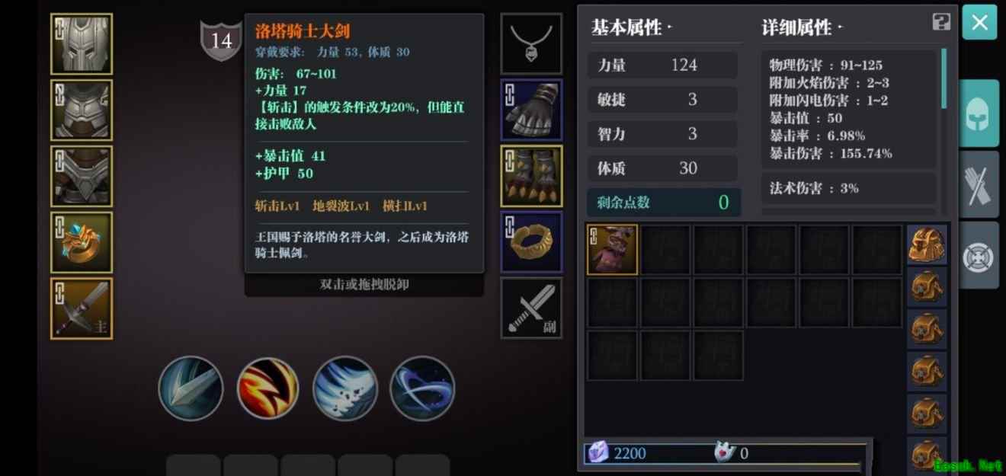The image size is (1006, 476).
Task: Select the doll item in inventory
Action: click(x=613, y=250)
